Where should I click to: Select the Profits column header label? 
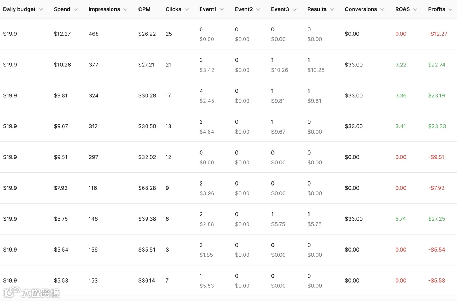(x=437, y=9)
